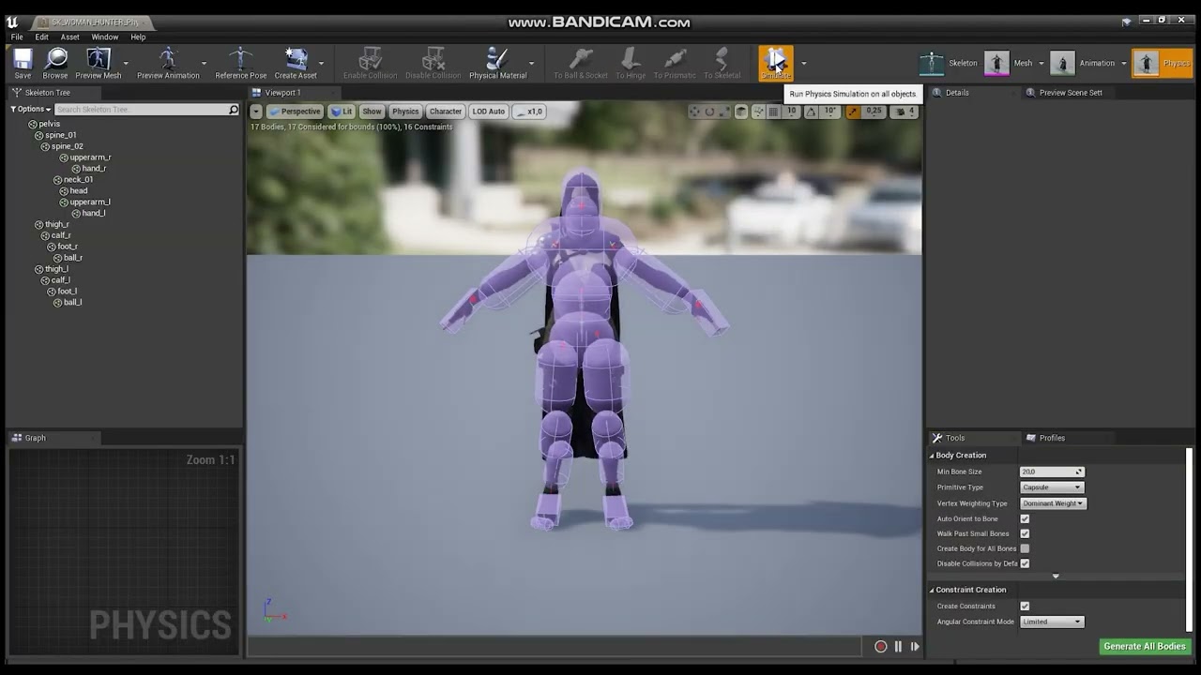1201x675 pixels.
Task: Start the Simulate physics button
Action: point(776,64)
